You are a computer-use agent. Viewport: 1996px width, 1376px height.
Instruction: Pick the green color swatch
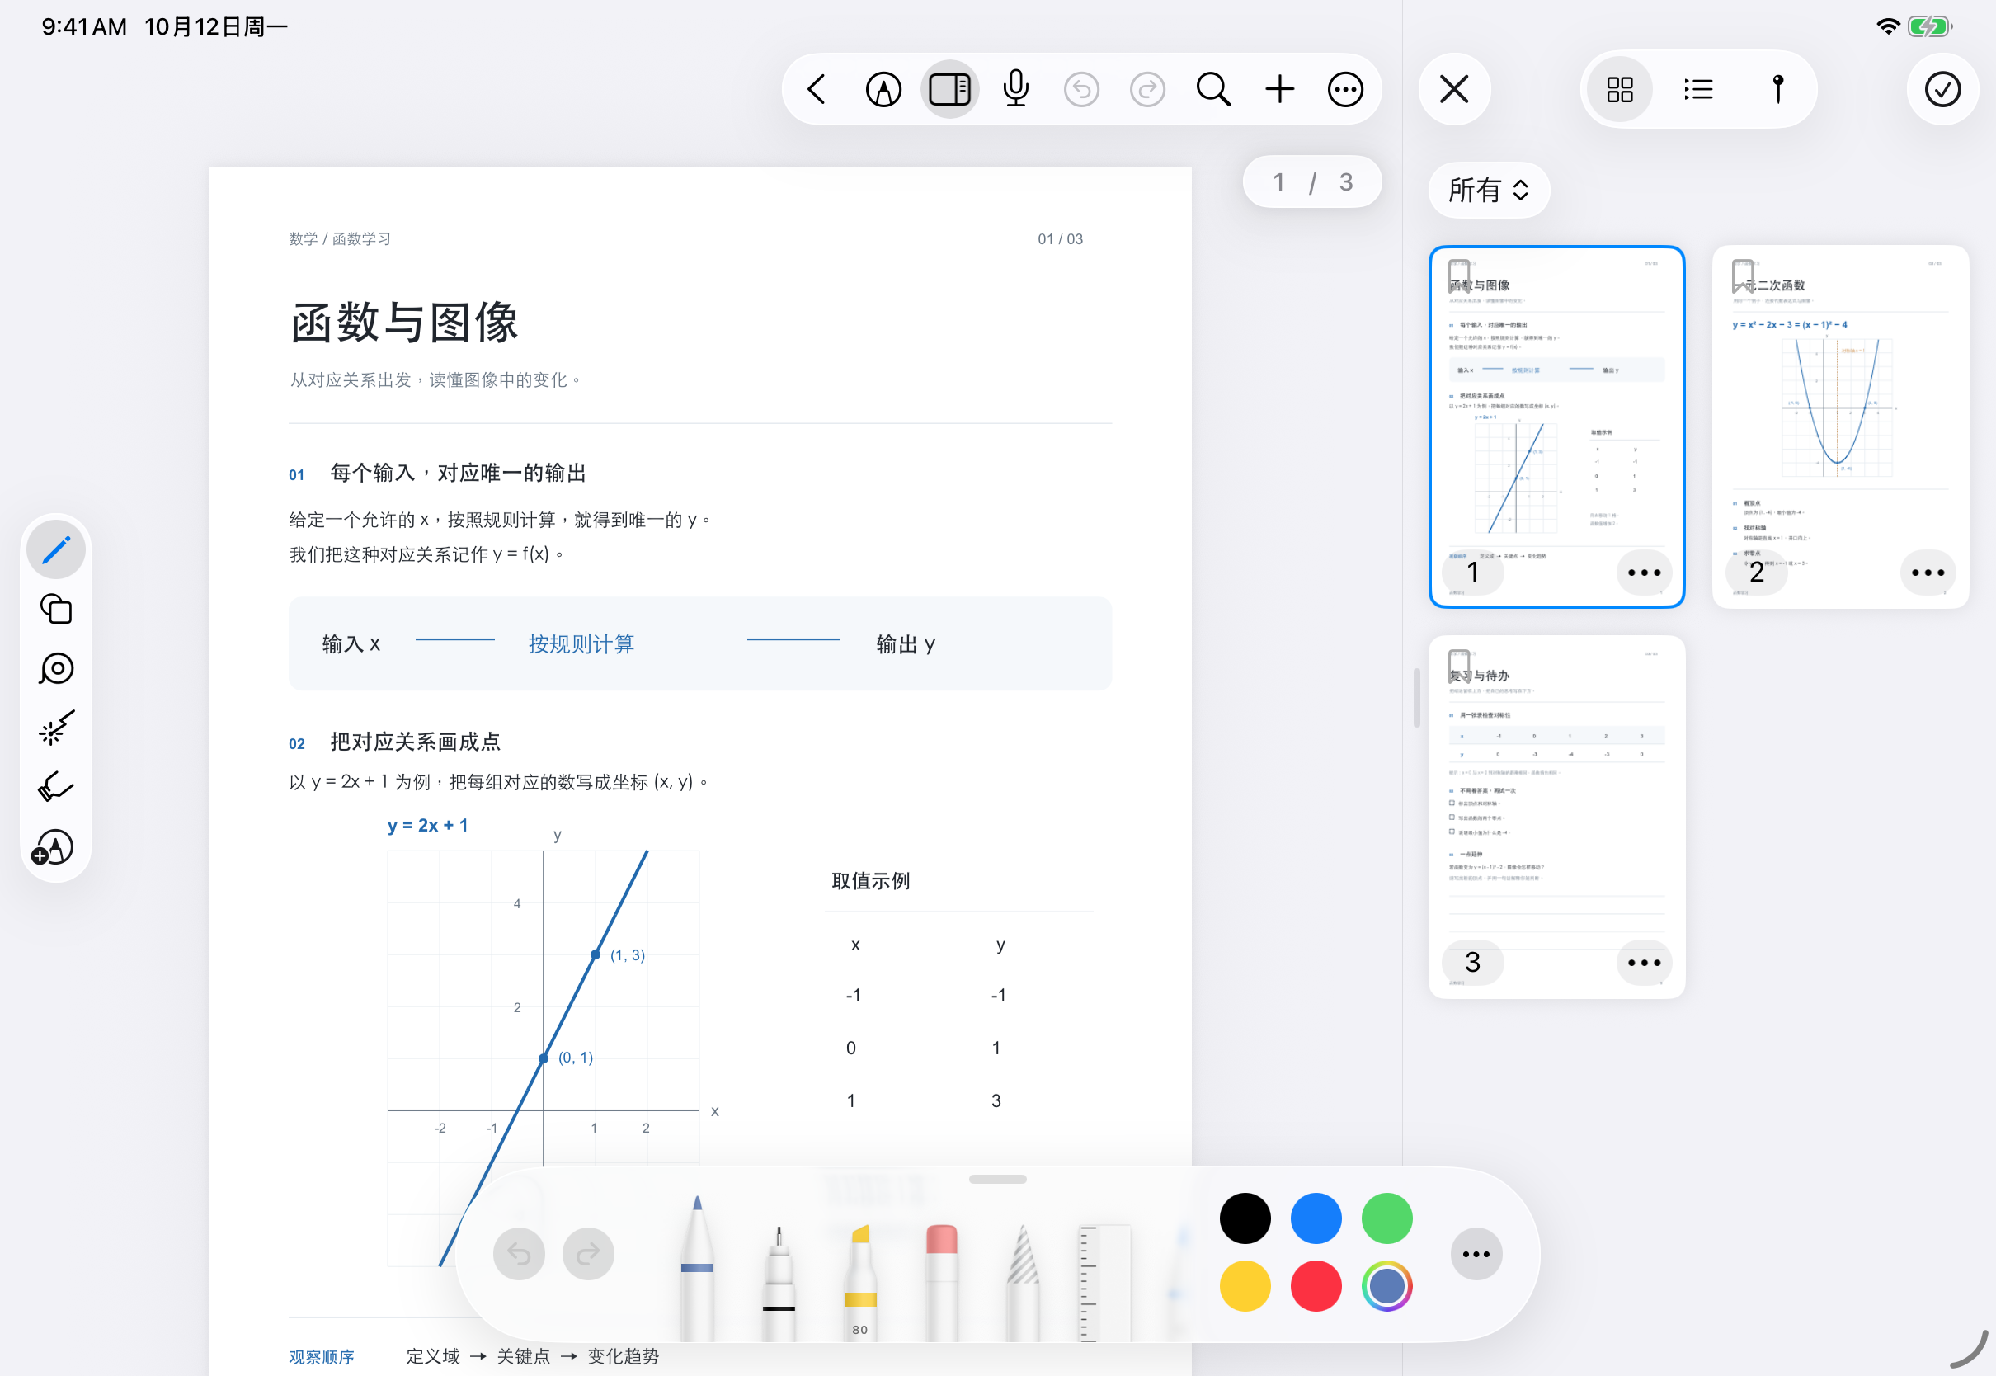click(1386, 1218)
